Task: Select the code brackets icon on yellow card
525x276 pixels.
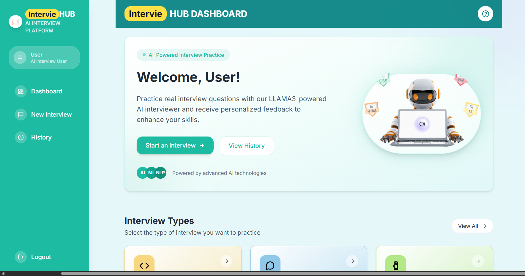Action: (144, 266)
